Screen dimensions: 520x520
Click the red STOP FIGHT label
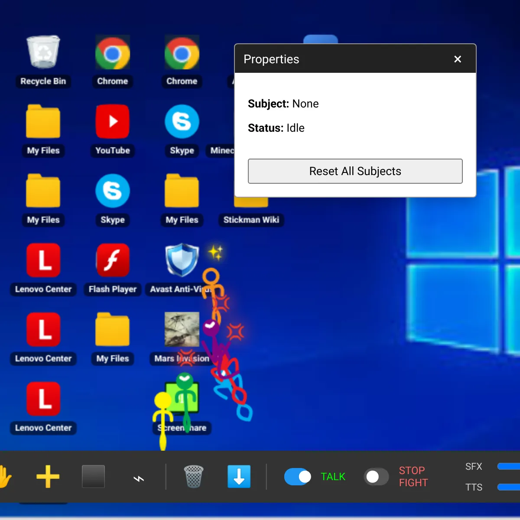pos(413,477)
